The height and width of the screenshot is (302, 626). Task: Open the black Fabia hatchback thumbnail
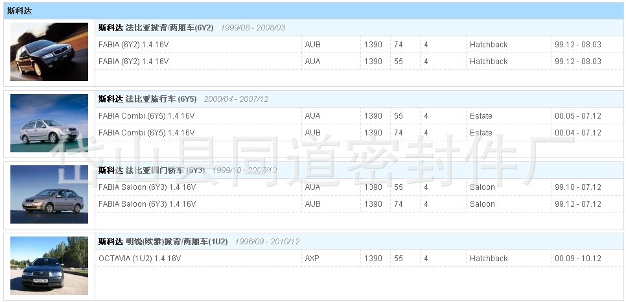(x=49, y=52)
